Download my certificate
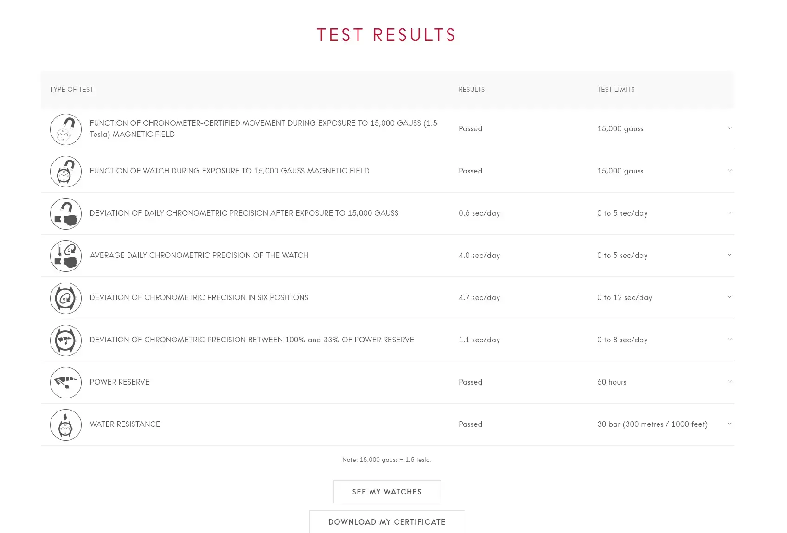 387,522
